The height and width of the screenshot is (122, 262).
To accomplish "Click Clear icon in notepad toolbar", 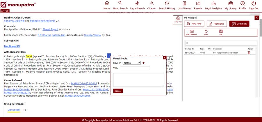I will [x=206, y=32].
